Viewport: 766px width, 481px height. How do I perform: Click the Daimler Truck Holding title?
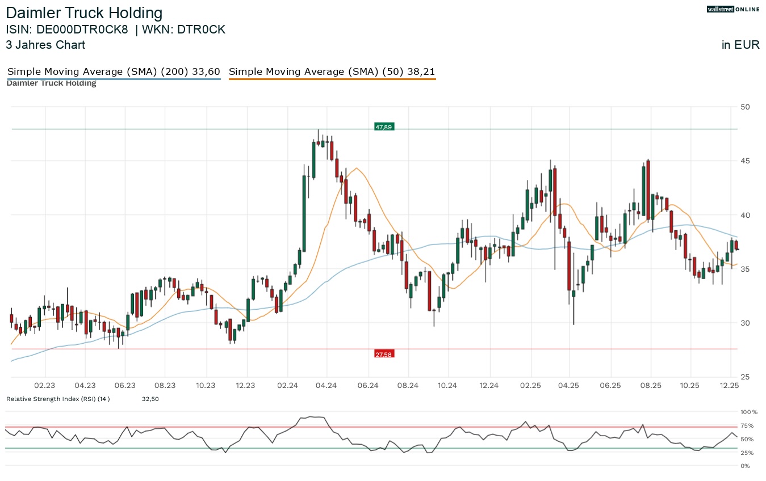pyautogui.click(x=84, y=12)
